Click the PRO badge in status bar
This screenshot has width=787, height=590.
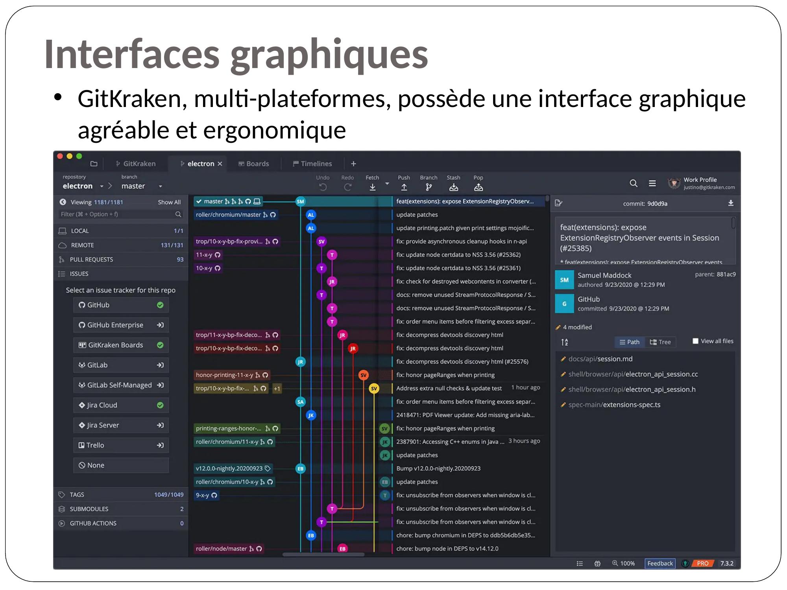(x=702, y=563)
